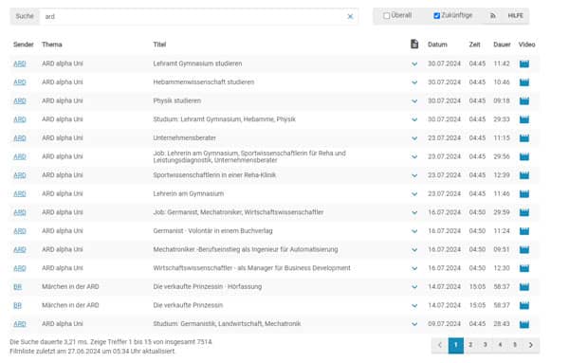Expand details for Die verkaufte Prinzessin - Hörfassung
The image size is (569, 363).
(414, 287)
